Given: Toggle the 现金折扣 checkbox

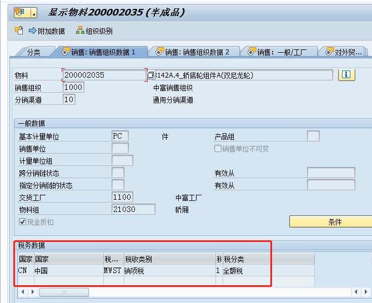Looking at the screenshot, I should coord(22,222).
